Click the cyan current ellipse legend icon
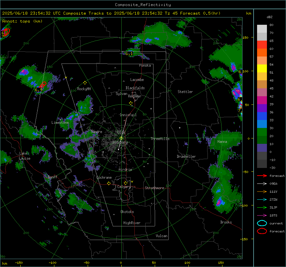 tap(262, 223)
